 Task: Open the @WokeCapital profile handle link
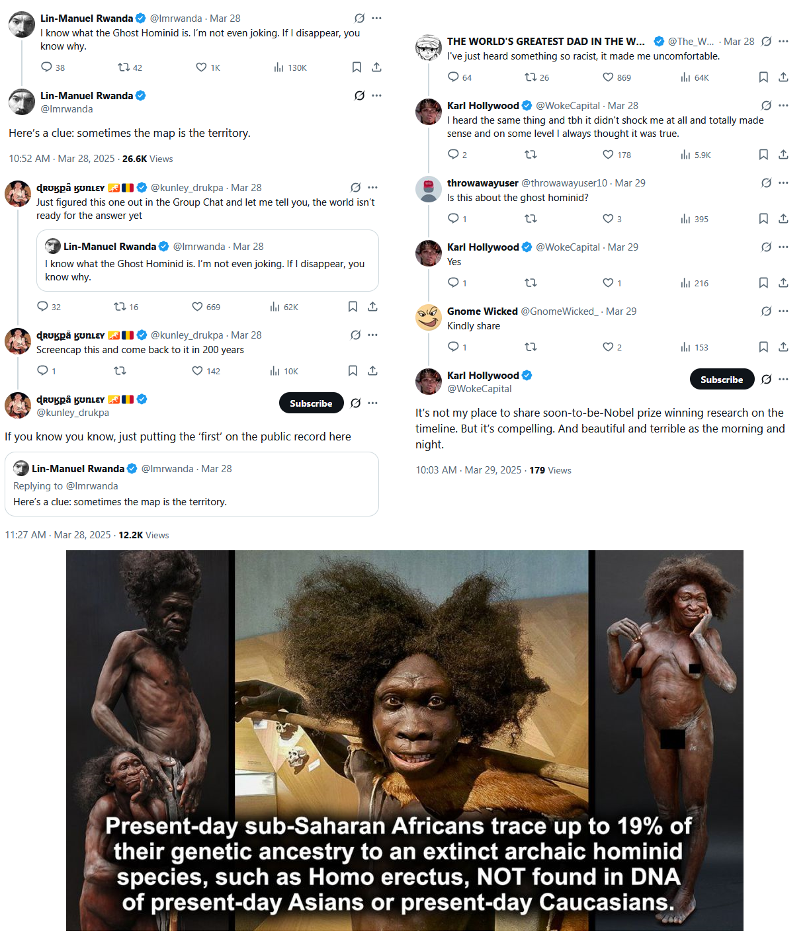pyautogui.click(x=480, y=389)
